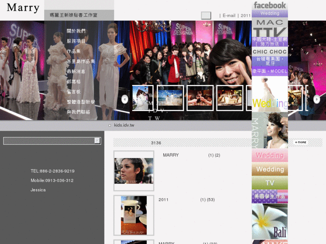Select dinner table carousel thumbnail
The image size is (326, 244).
(230, 98)
